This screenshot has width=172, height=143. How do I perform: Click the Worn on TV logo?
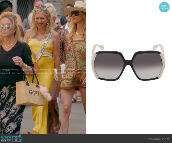11,138
